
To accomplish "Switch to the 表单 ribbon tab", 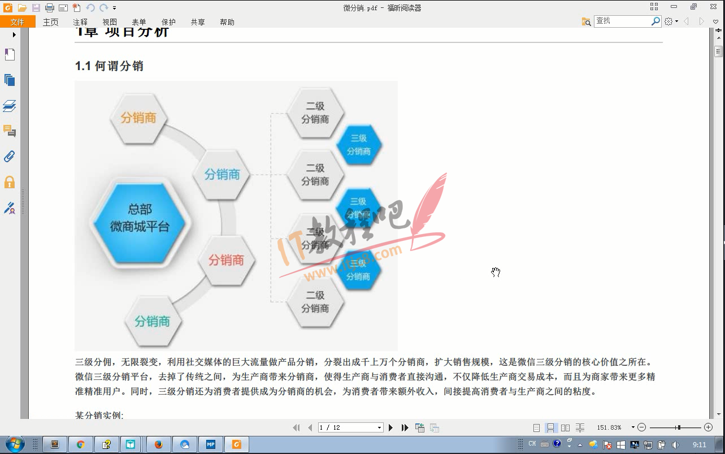I will 139,22.
